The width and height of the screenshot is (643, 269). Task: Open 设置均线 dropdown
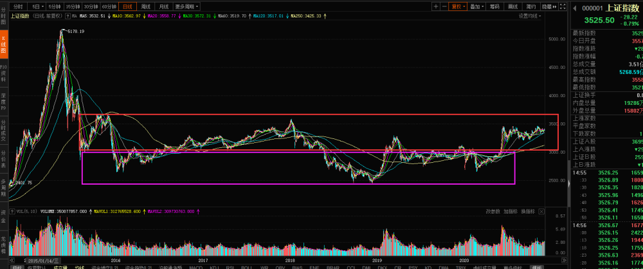[x=530, y=16]
